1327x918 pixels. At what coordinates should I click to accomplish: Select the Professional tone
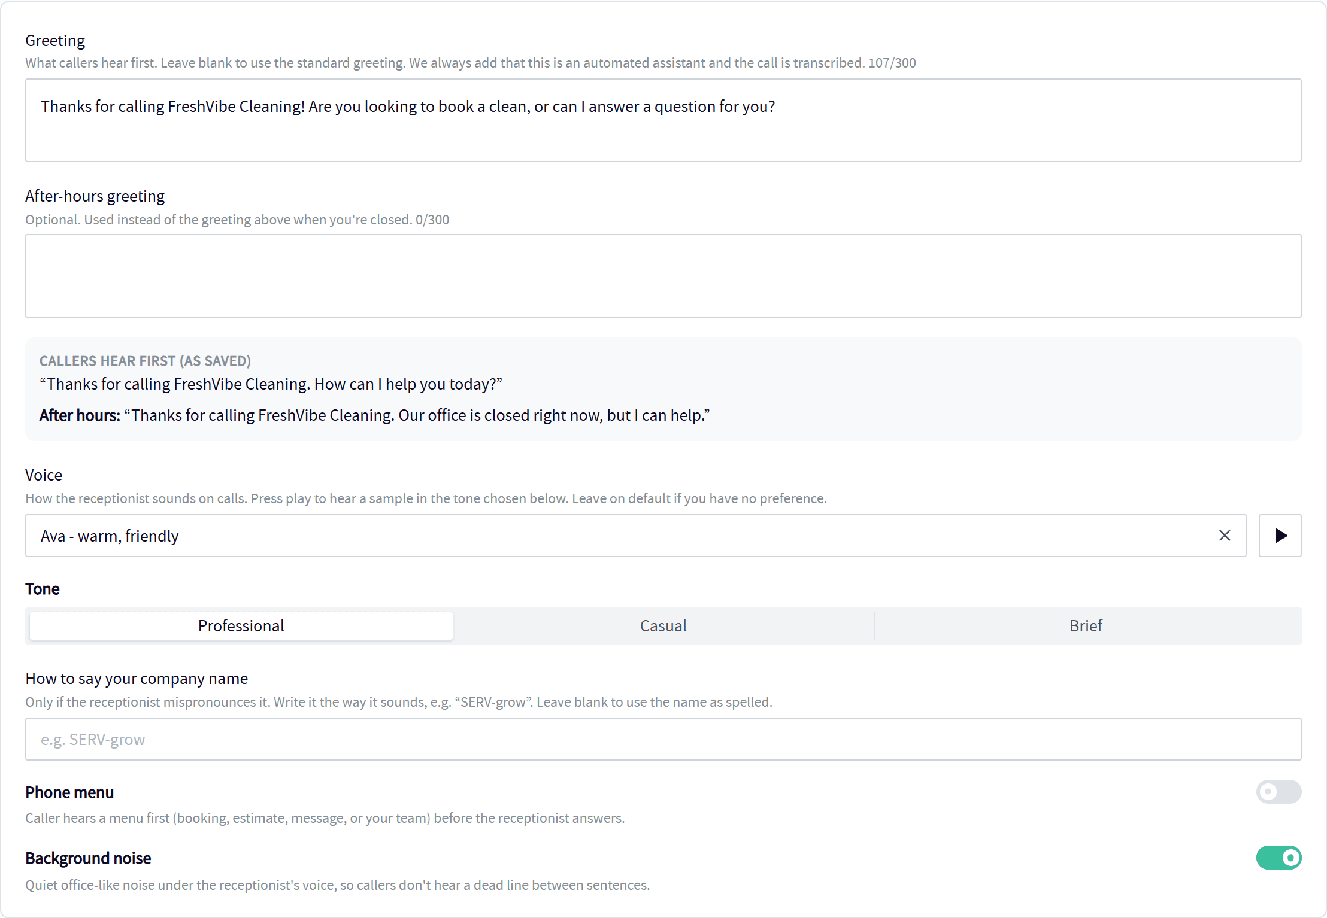[x=241, y=626]
